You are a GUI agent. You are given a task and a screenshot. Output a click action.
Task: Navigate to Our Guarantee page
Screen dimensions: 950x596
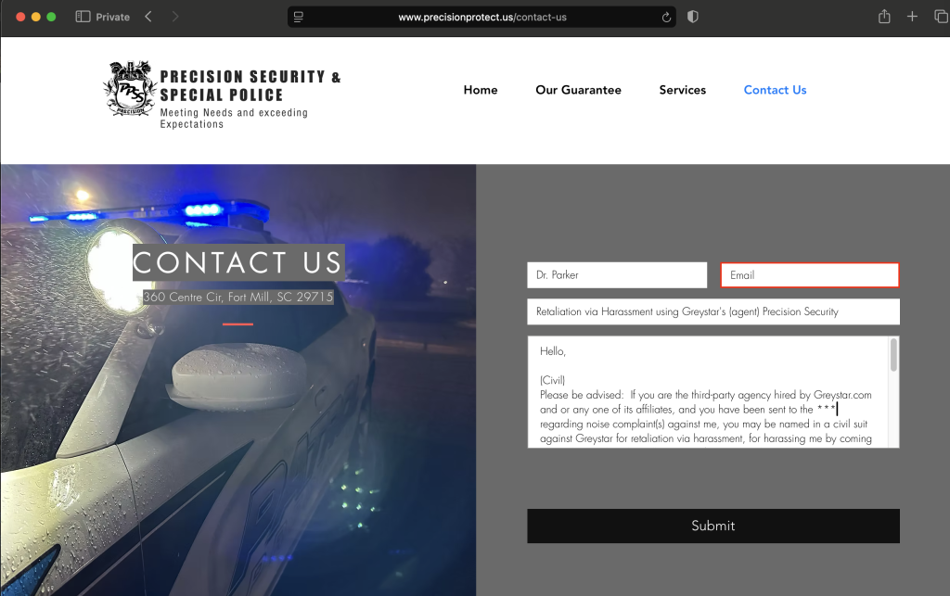(578, 90)
